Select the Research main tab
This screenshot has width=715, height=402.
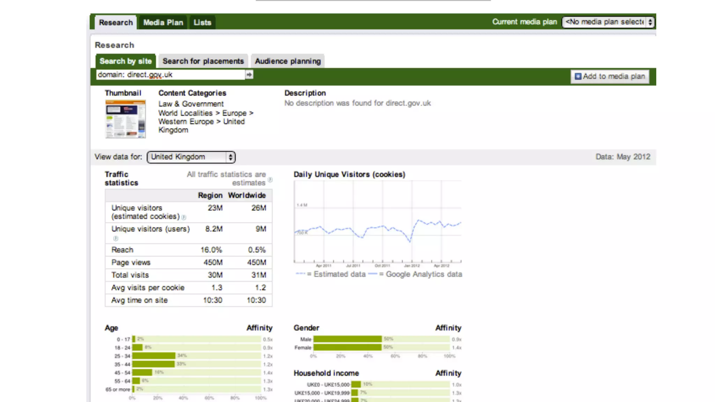[x=116, y=23]
